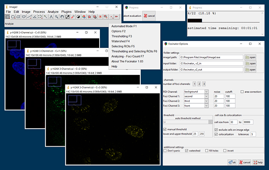Pick the Text tool
269x170 pixels.
[x=51, y=17]
